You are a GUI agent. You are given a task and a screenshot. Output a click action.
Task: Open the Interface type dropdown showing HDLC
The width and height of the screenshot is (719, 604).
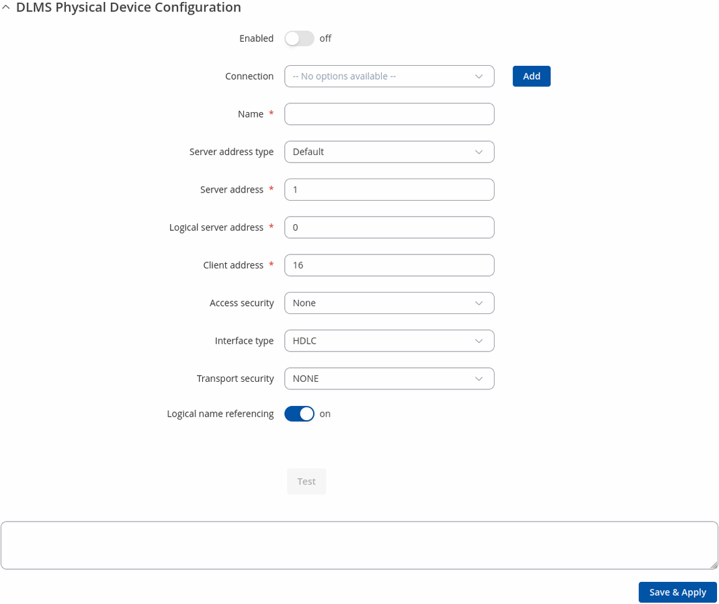coord(389,340)
